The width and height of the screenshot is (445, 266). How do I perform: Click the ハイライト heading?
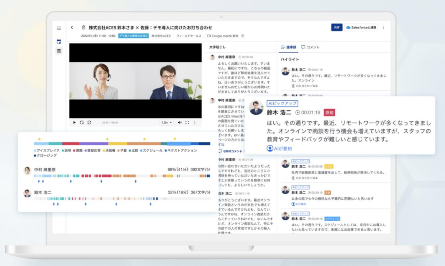[x=290, y=59]
